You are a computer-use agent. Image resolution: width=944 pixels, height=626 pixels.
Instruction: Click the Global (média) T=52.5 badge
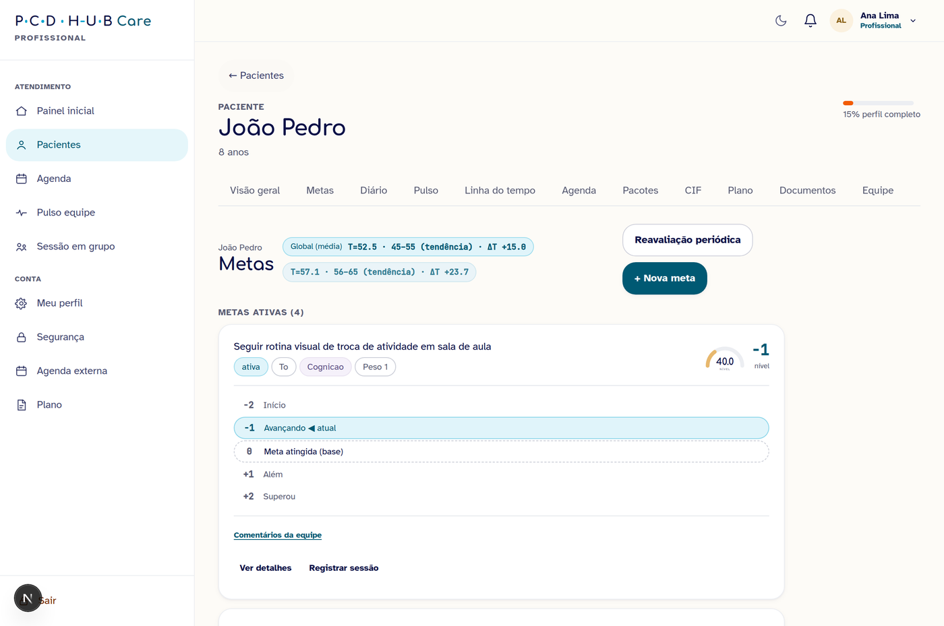click(408, 247)
